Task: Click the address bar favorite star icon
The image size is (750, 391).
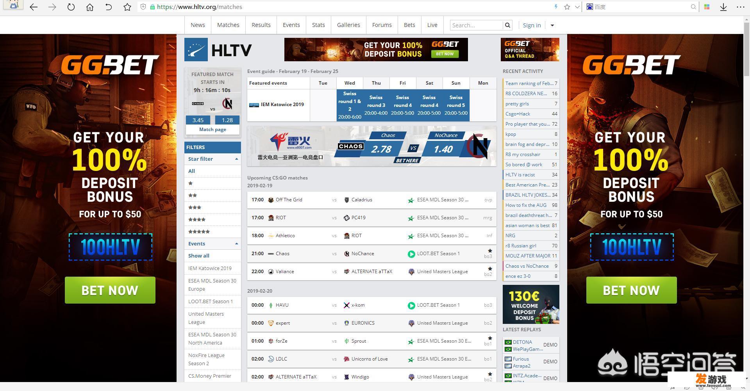Action: coord(567,7)
